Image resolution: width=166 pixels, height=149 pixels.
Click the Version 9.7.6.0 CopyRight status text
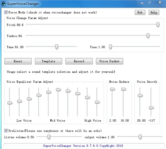(x=83, y=146)
